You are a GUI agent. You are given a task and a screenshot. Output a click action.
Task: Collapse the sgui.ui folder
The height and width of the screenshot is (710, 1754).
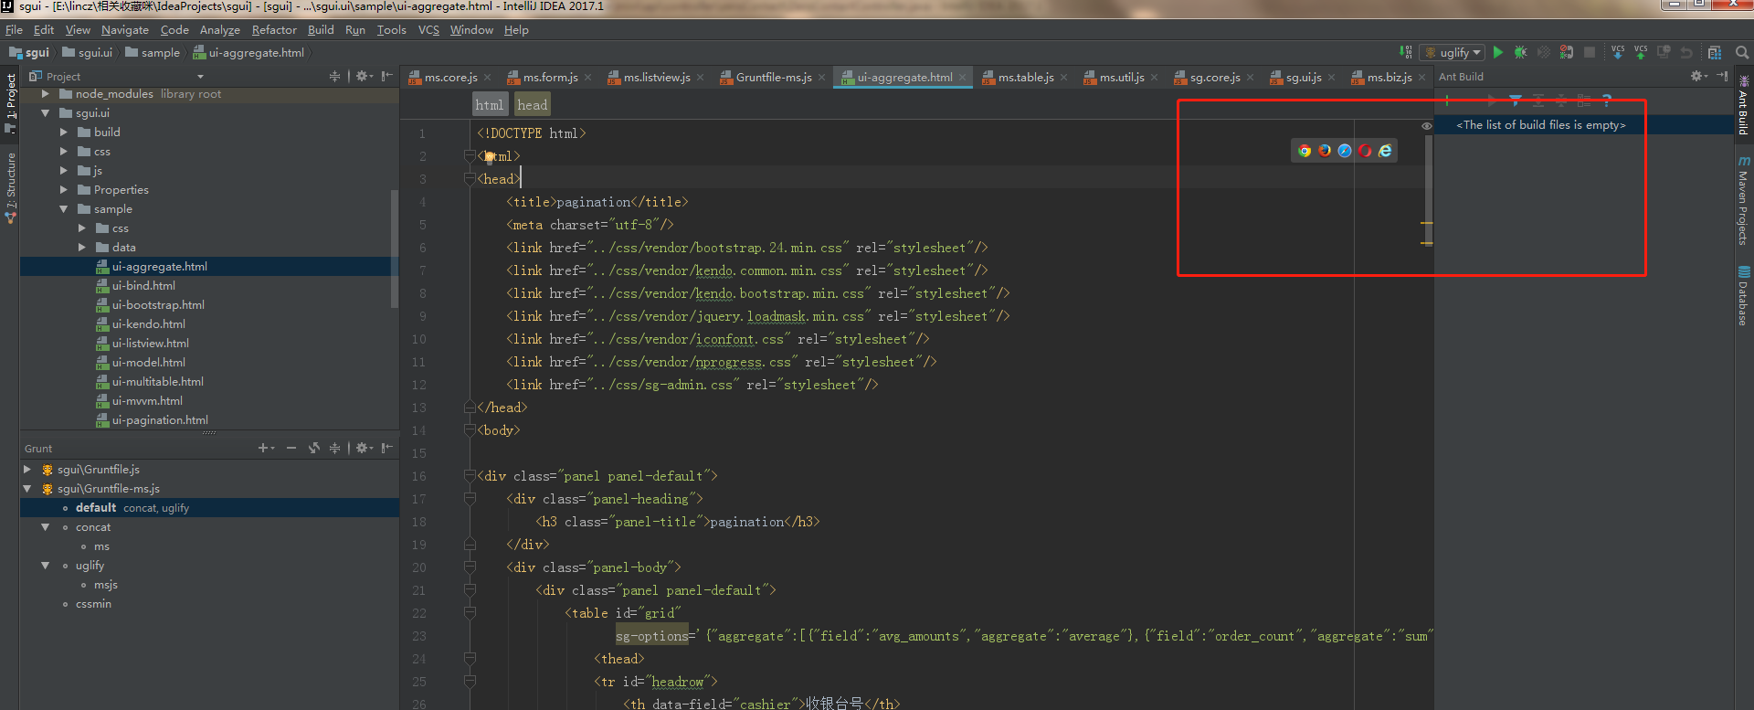coord(45,113)
